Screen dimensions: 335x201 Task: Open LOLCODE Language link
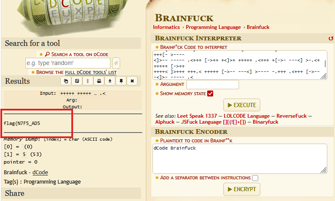coord(247,116)
